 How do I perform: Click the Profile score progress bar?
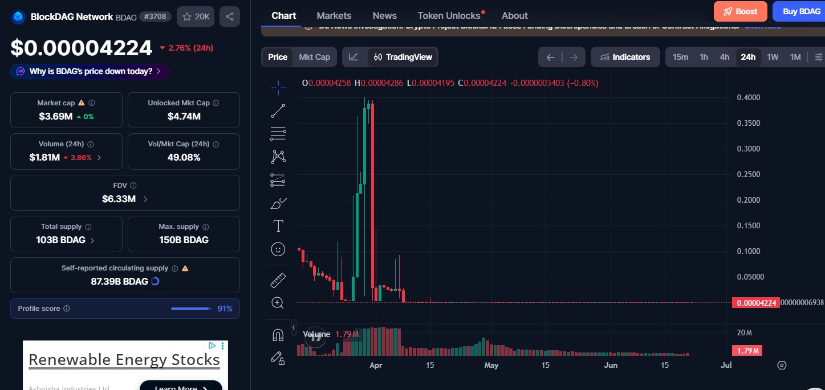click(191, 309)
